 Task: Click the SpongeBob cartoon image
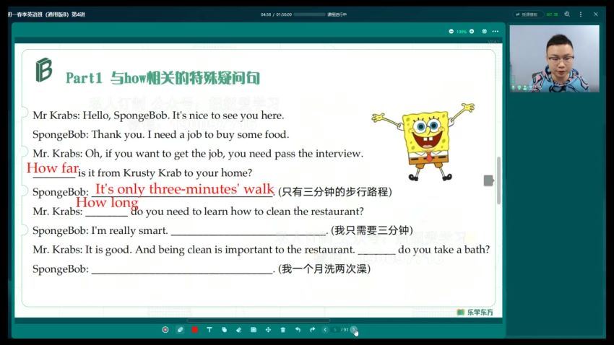coord(423,141)
